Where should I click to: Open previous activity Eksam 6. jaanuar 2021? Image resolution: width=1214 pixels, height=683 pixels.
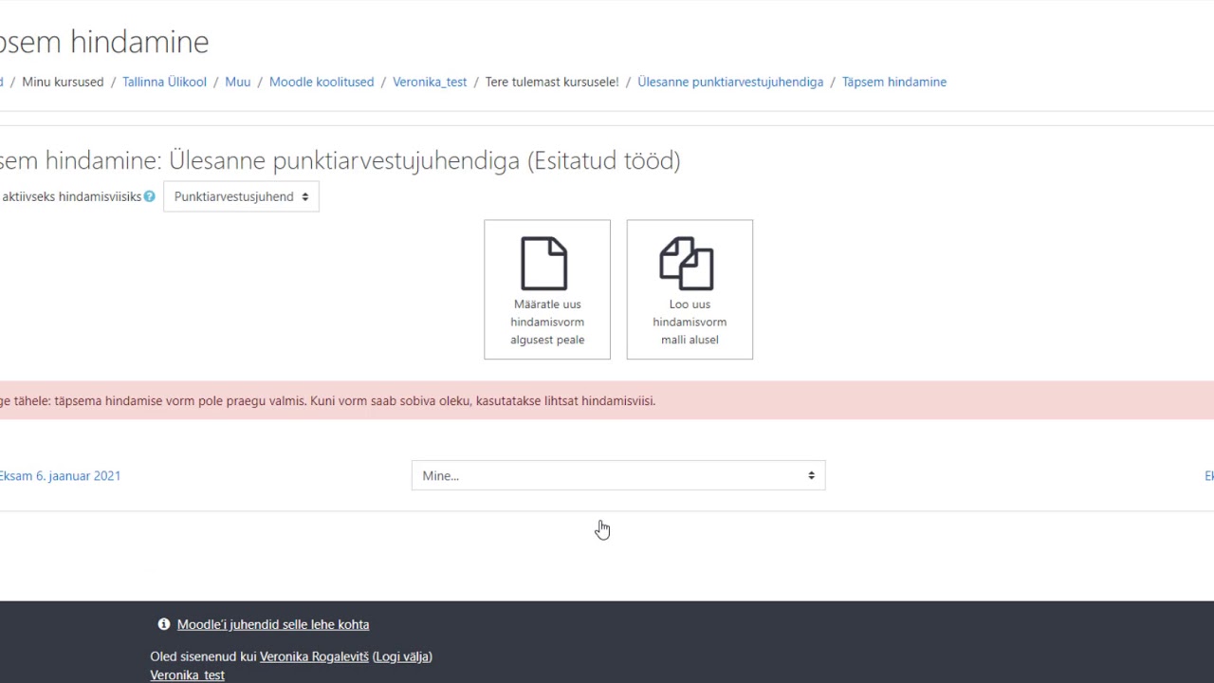point(59,476)
